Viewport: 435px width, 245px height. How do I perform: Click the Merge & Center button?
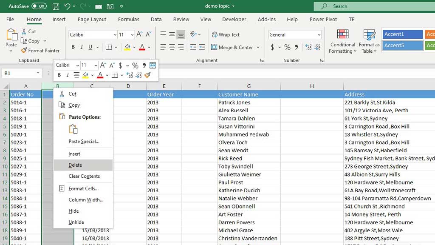click(232, 47)
